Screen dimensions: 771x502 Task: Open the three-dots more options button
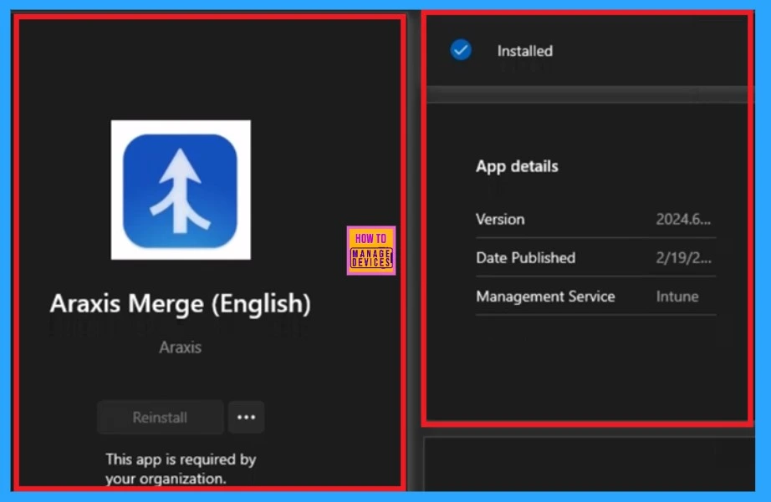[246, 417]
